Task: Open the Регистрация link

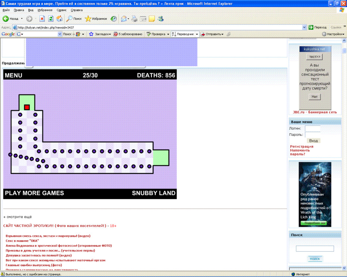Action: pos(301,146)
